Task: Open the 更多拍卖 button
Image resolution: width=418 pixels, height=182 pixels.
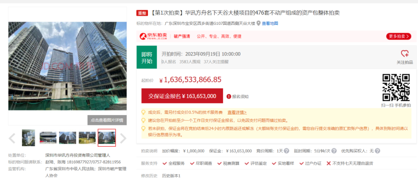Action: [399, 36]
